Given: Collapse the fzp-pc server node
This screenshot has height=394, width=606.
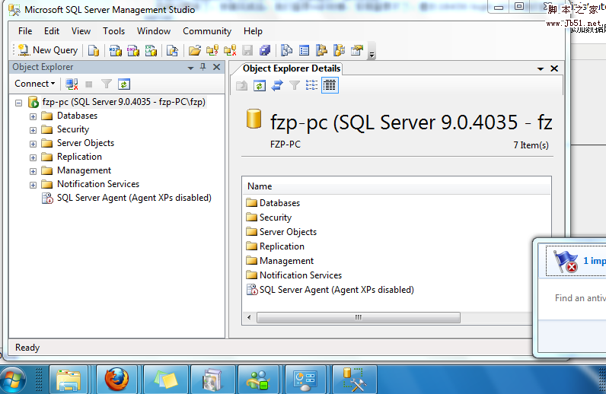Looking at the screenshot, I should (x=18, y=103).
